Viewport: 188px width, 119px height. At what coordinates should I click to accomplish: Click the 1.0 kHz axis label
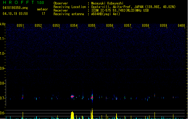tap(2, 54)
